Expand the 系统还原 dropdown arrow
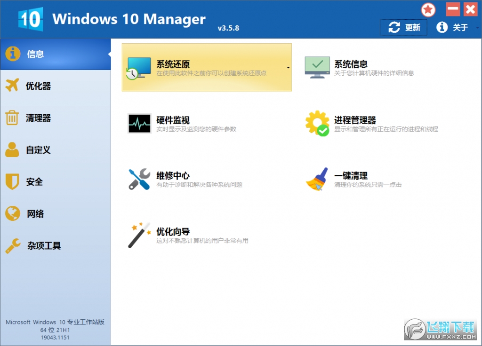Image resolution: width=482 pixels, height=346 pixels. [288, 68]
